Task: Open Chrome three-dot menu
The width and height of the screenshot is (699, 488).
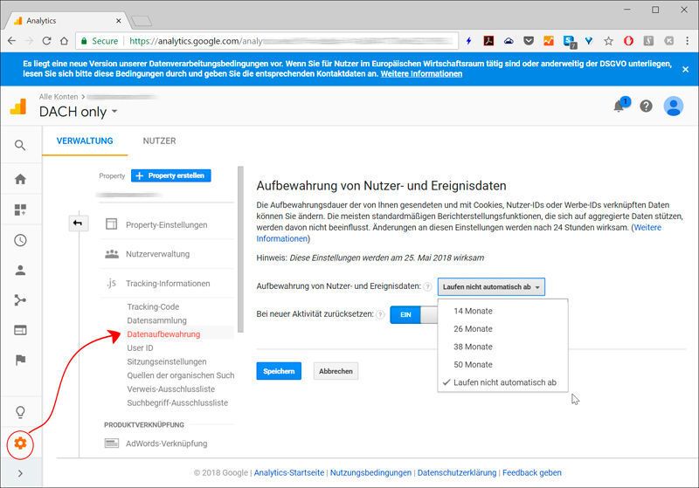Action: (687, 41)
